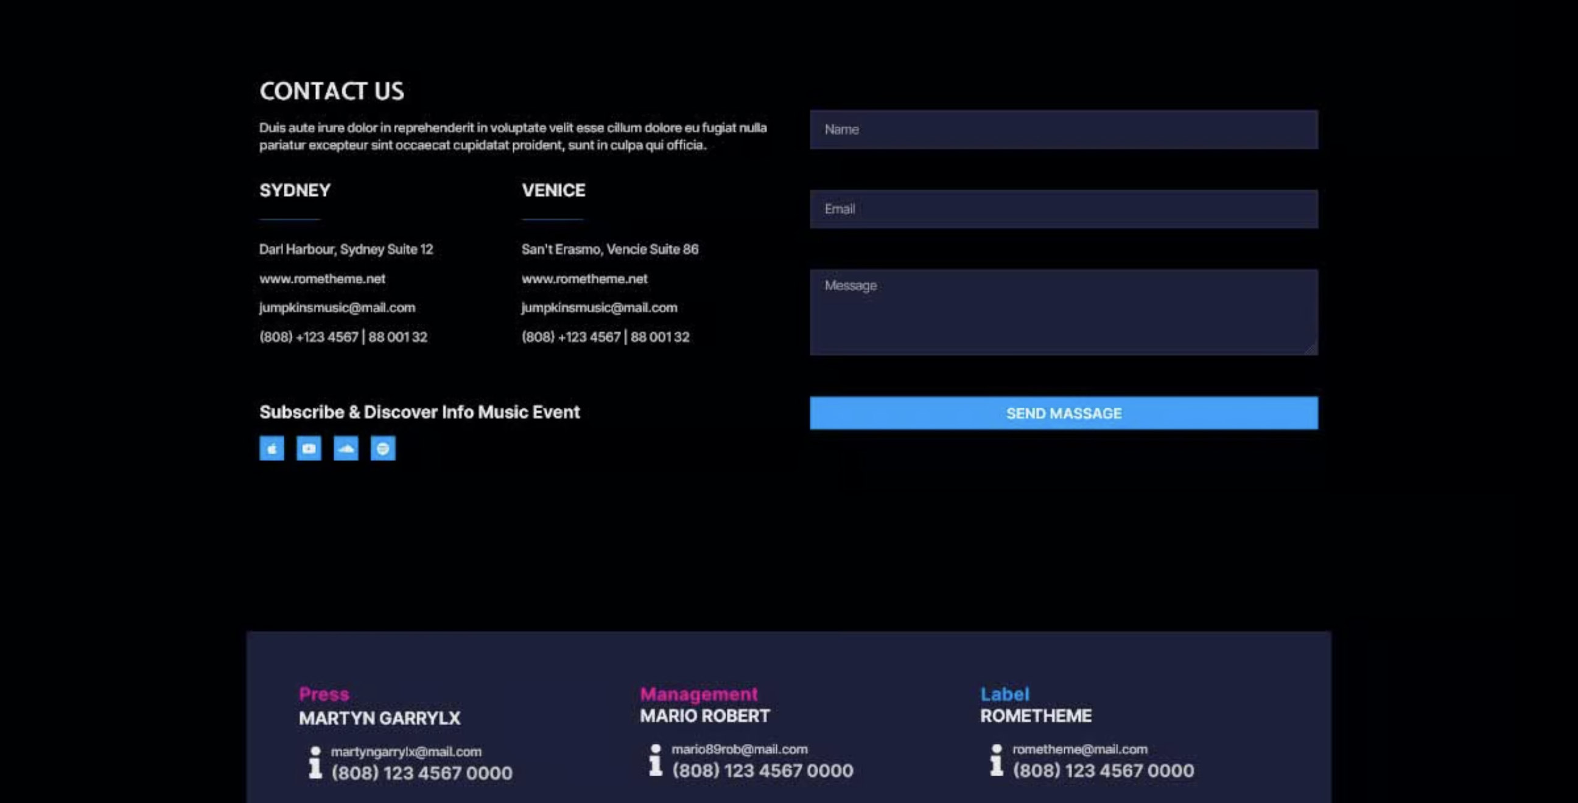
Task: Click inside the Message text area
Action: [x=1064, y=312]
